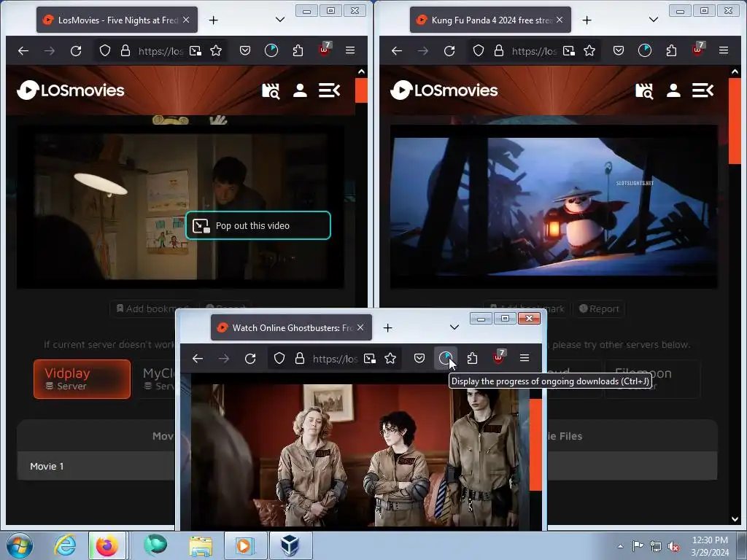747x560 pixels.
Task: Choose the Vidplay Server button
Action: 82,379
